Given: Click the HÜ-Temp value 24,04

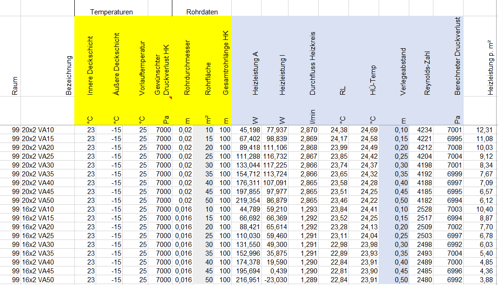Looking at the screenshot, I should point(364,236).
